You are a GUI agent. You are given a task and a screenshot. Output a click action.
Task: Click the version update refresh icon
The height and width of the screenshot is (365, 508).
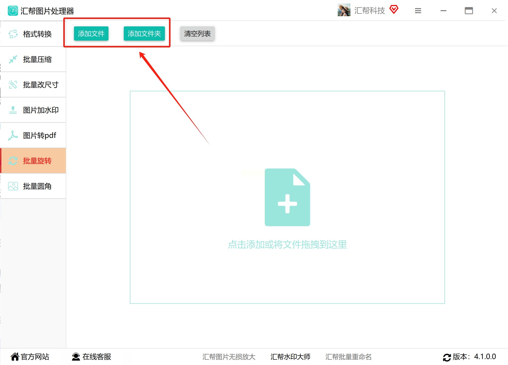click(447, 357)
